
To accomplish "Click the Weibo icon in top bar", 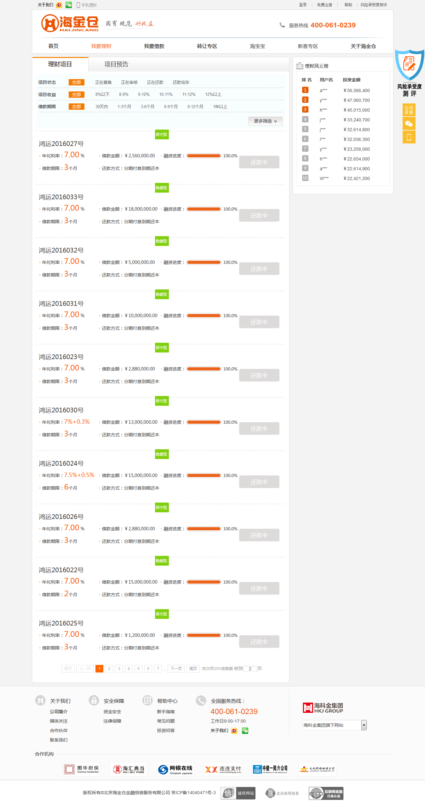I will [59, 5].
